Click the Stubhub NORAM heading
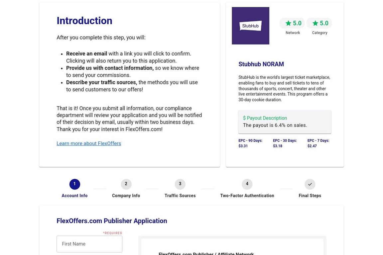Screen dimensions: 383x255 [261, 64]
